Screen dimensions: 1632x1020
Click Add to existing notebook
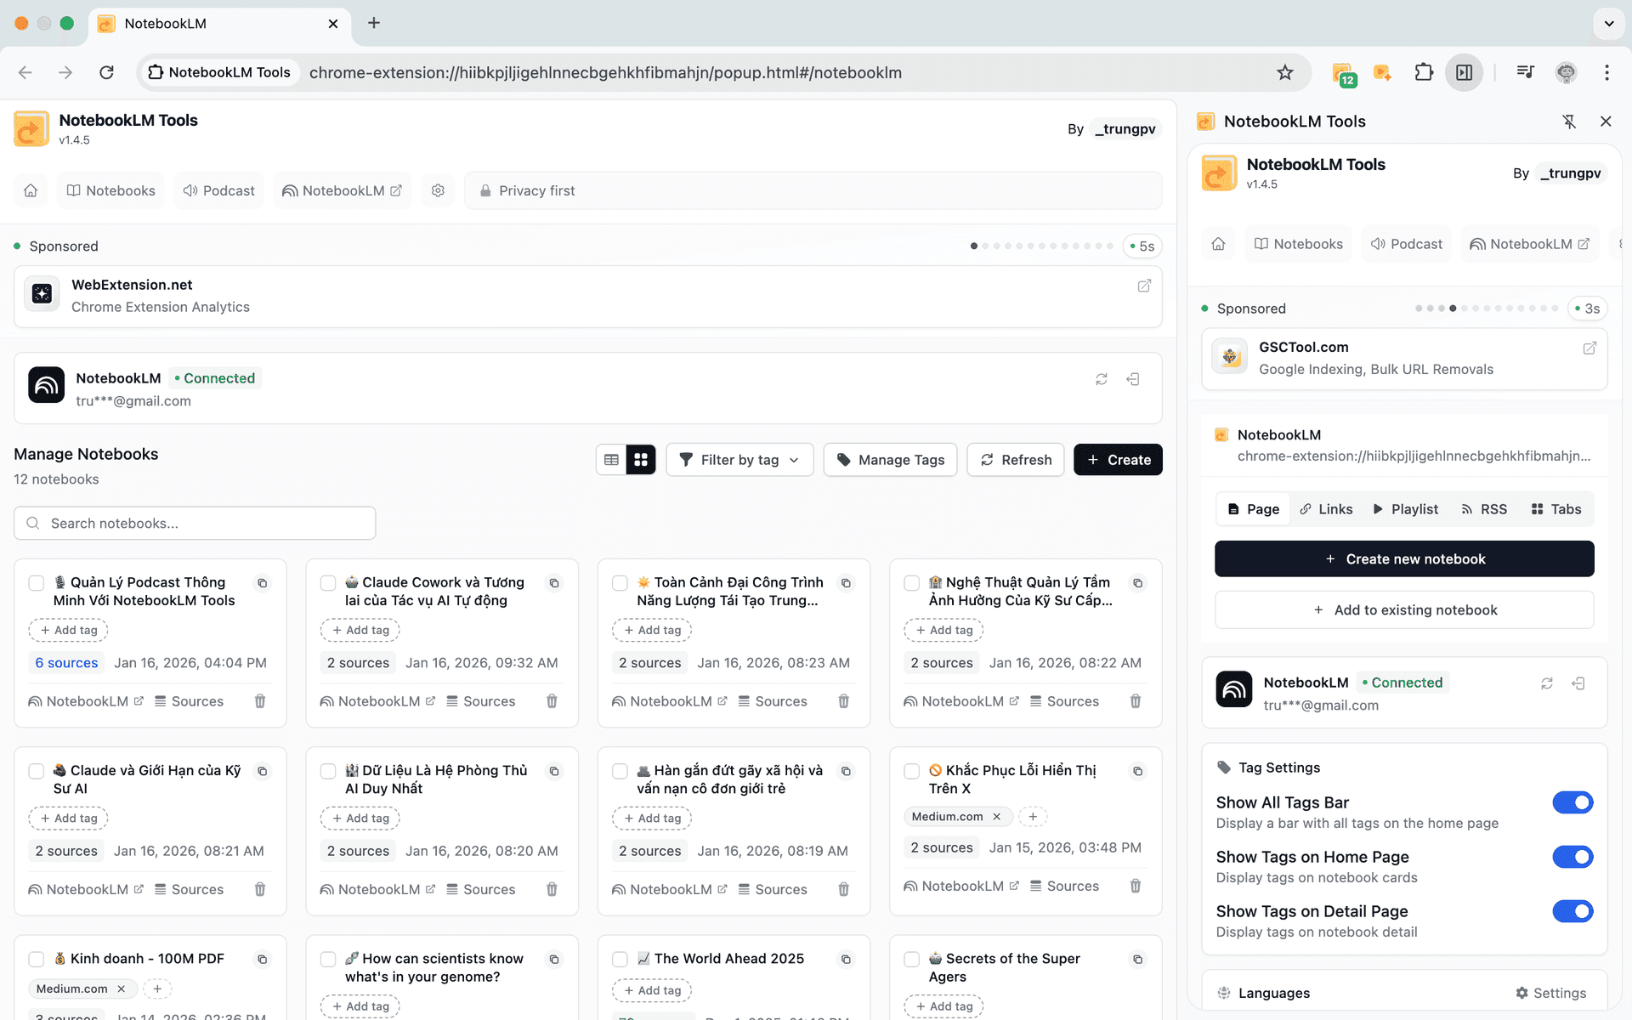point(1404,610)
